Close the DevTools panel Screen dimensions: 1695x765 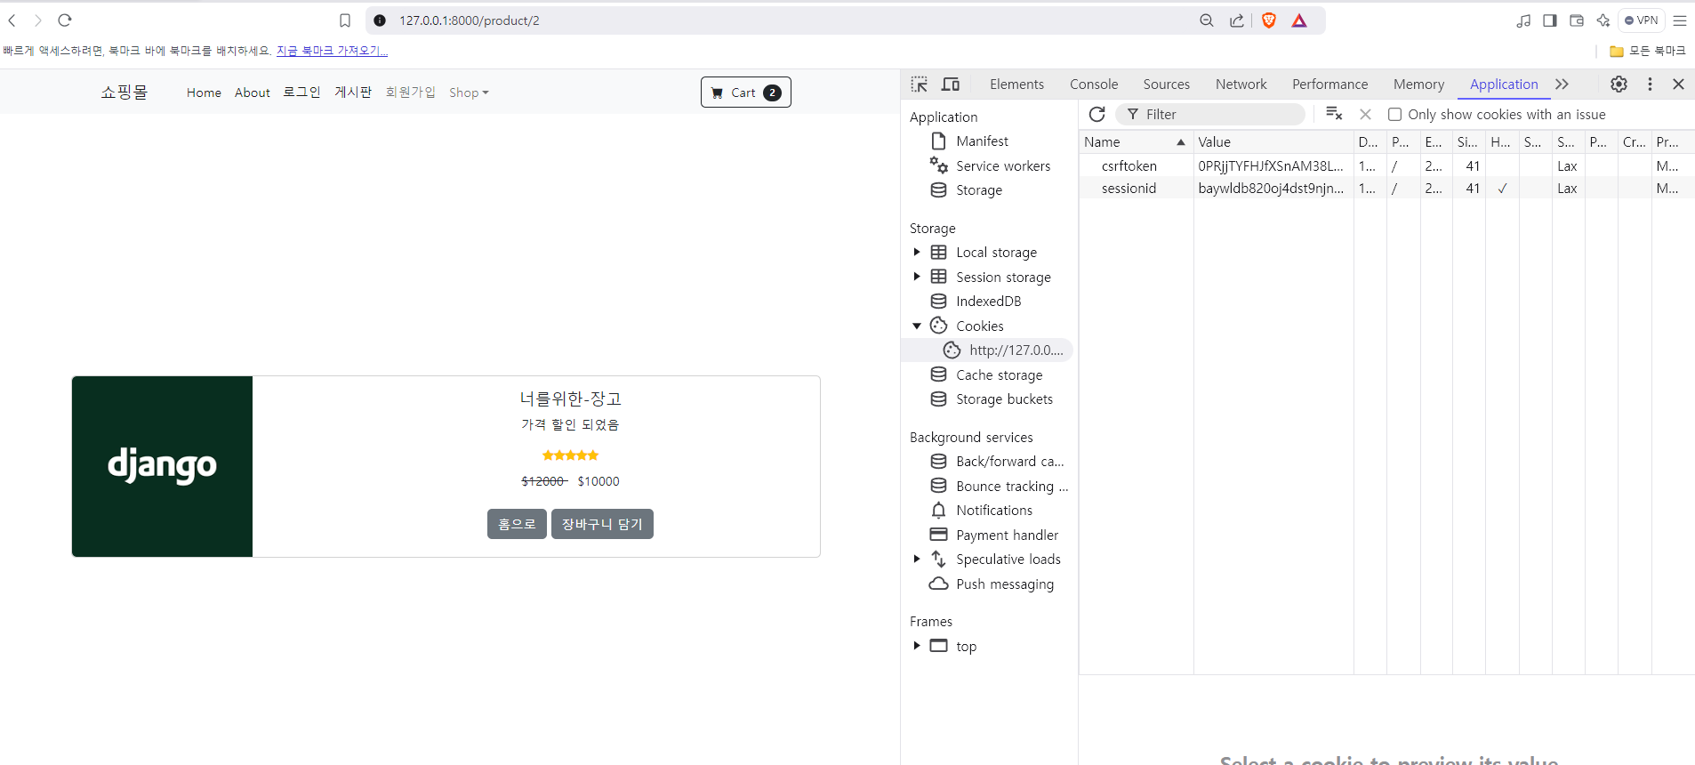coord(1679,84)
